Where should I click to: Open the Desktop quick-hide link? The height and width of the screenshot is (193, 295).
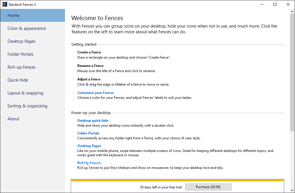click(x=93, y=120)
